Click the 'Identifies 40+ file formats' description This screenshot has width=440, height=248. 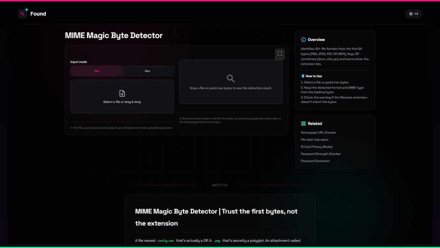pos(335,56)
